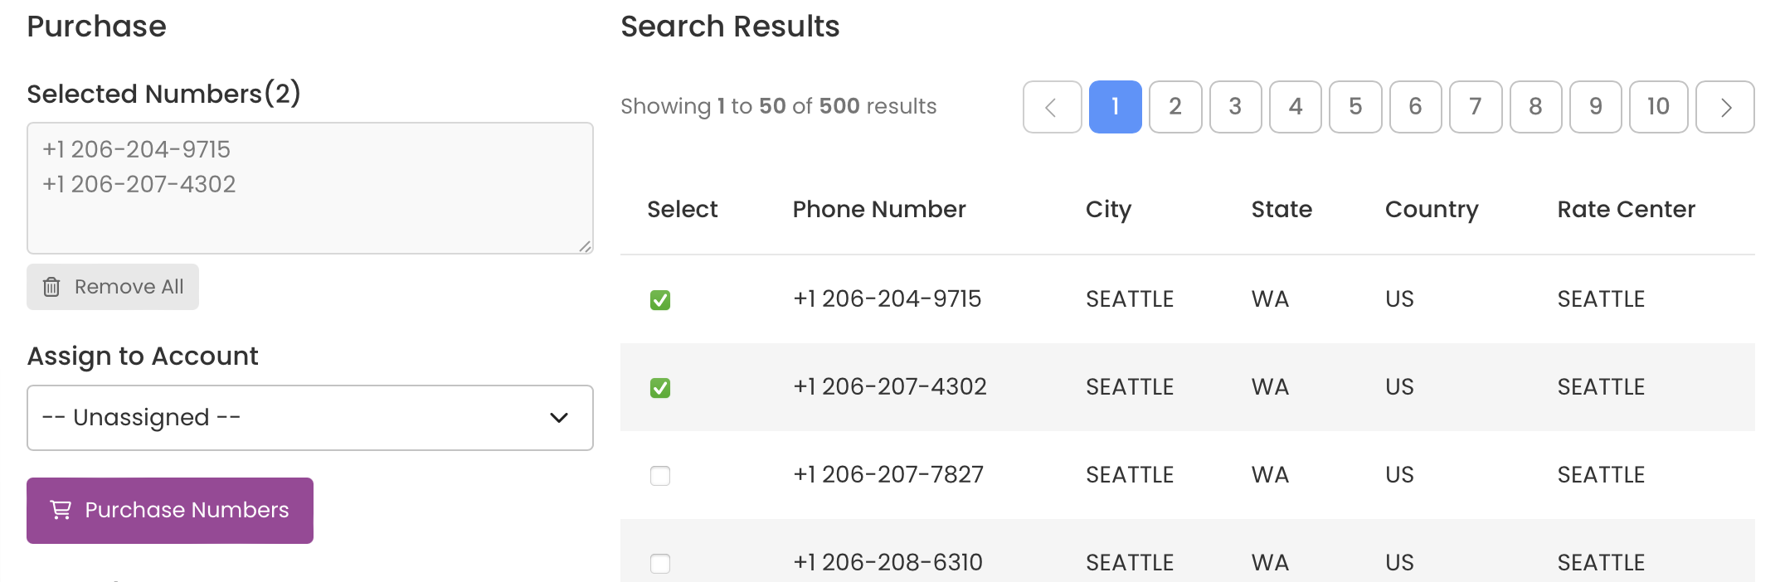This screenshot has height=582, width=1780.
Task: Click the Rate Center column header
Action: (1626, 209)
